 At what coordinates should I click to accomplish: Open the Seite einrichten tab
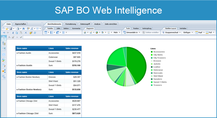tap(111, 24)
